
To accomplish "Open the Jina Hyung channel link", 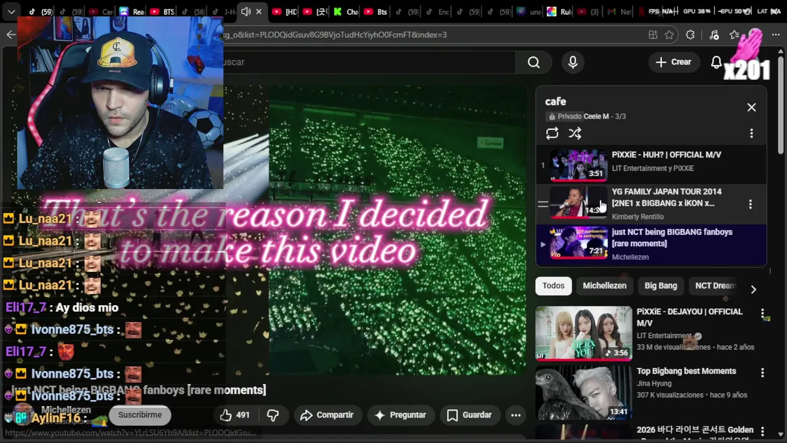I will pyautogui.click(x=655, y=383).
